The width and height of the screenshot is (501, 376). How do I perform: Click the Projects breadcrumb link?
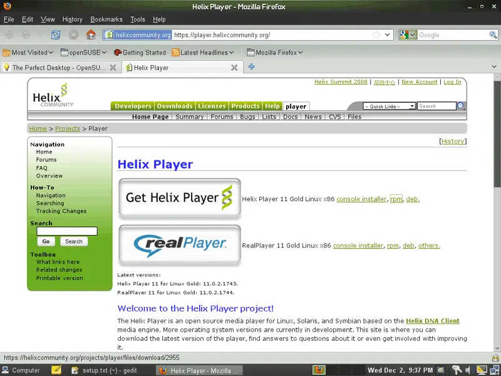pos(68,128)
